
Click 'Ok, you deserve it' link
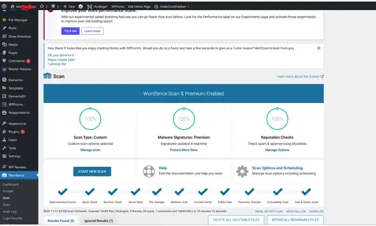pyautogui.click(x=61, y=55)
